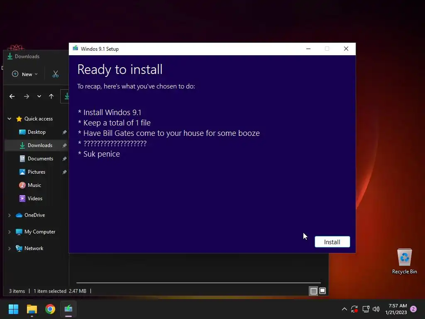
Task: Switch Explorer to large icons view
Action: tap(322, 291)
